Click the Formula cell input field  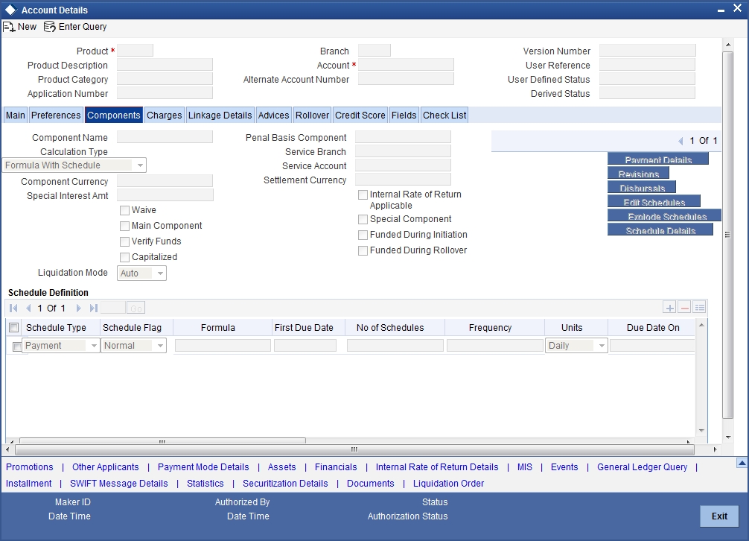pos(223,346)
